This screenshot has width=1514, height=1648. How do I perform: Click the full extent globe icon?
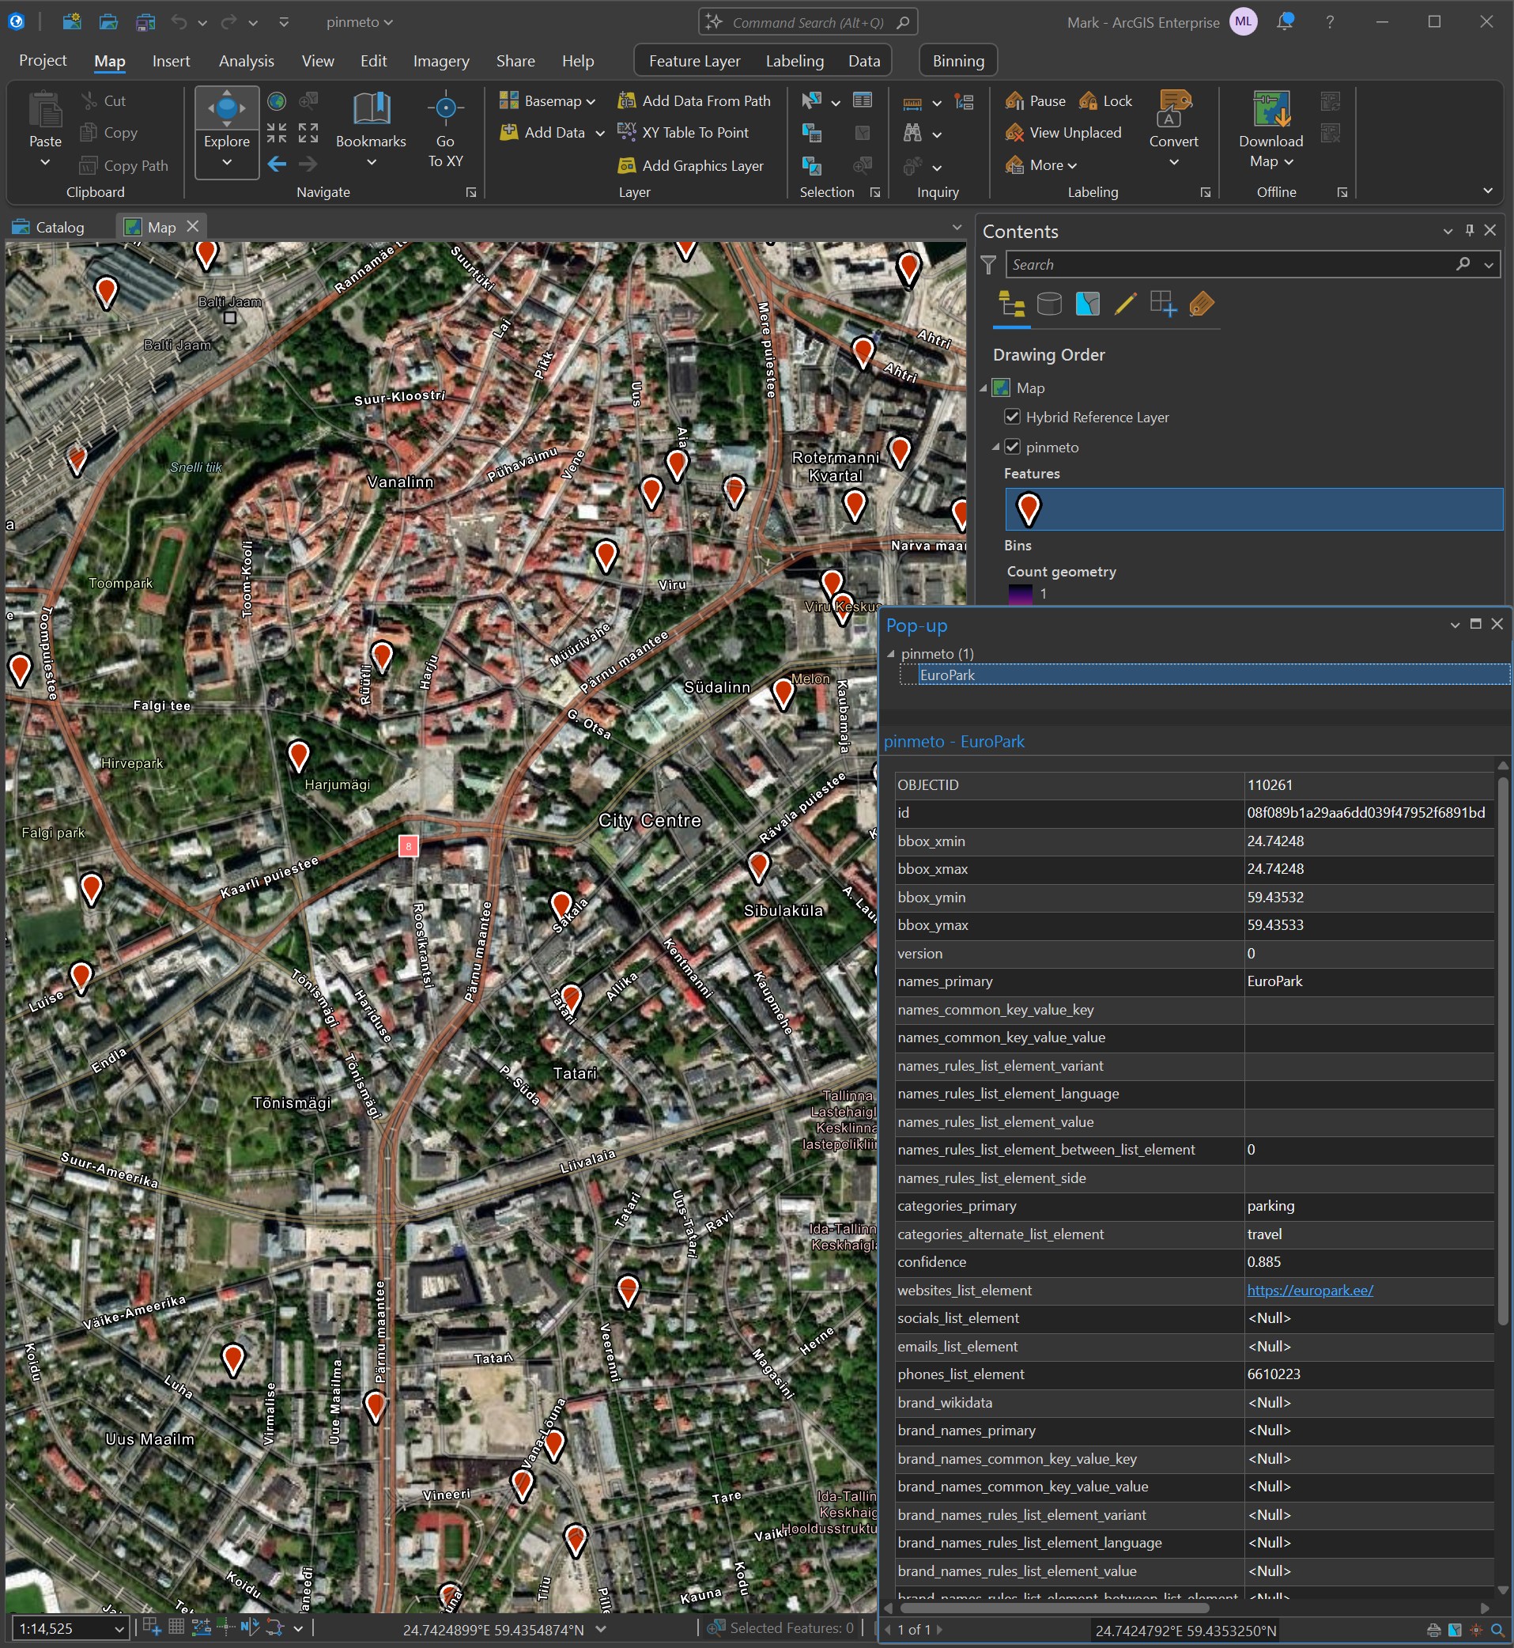[x=277, y=100]
